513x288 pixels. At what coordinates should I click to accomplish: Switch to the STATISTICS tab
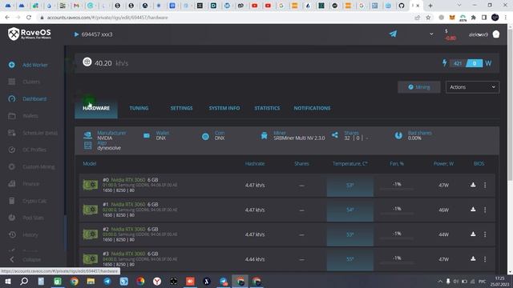(267, 108)
